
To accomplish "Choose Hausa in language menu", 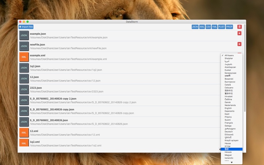I will point(232,143).
